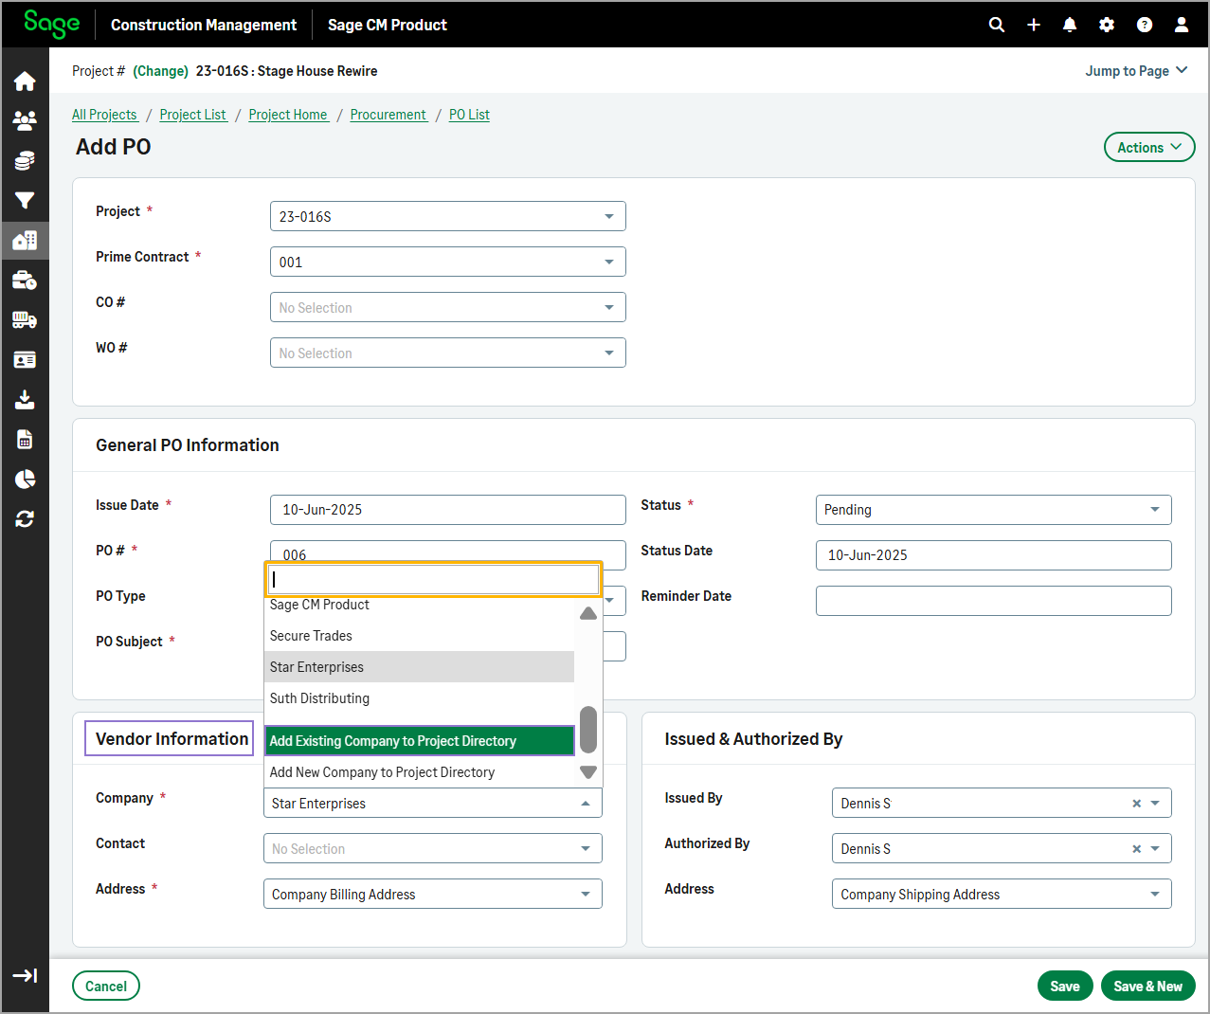Image resolution: width=1210 pixels, height=1014 pixels.
Task: Collapse the Company dropdown showing Star Enterprises
Action: 433,804
